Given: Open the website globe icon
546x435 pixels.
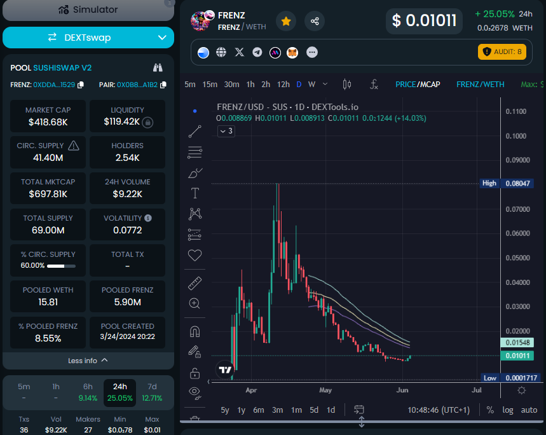Looking at the screenshot, I should [221, 52].
